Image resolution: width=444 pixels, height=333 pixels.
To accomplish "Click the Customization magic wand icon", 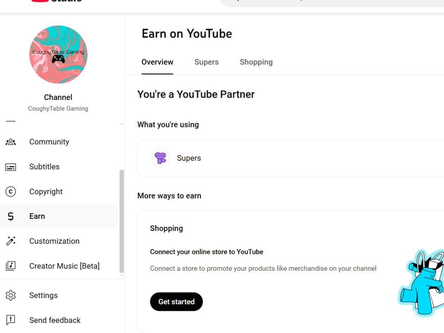I will pyautogui.click(x=11, y=241).
